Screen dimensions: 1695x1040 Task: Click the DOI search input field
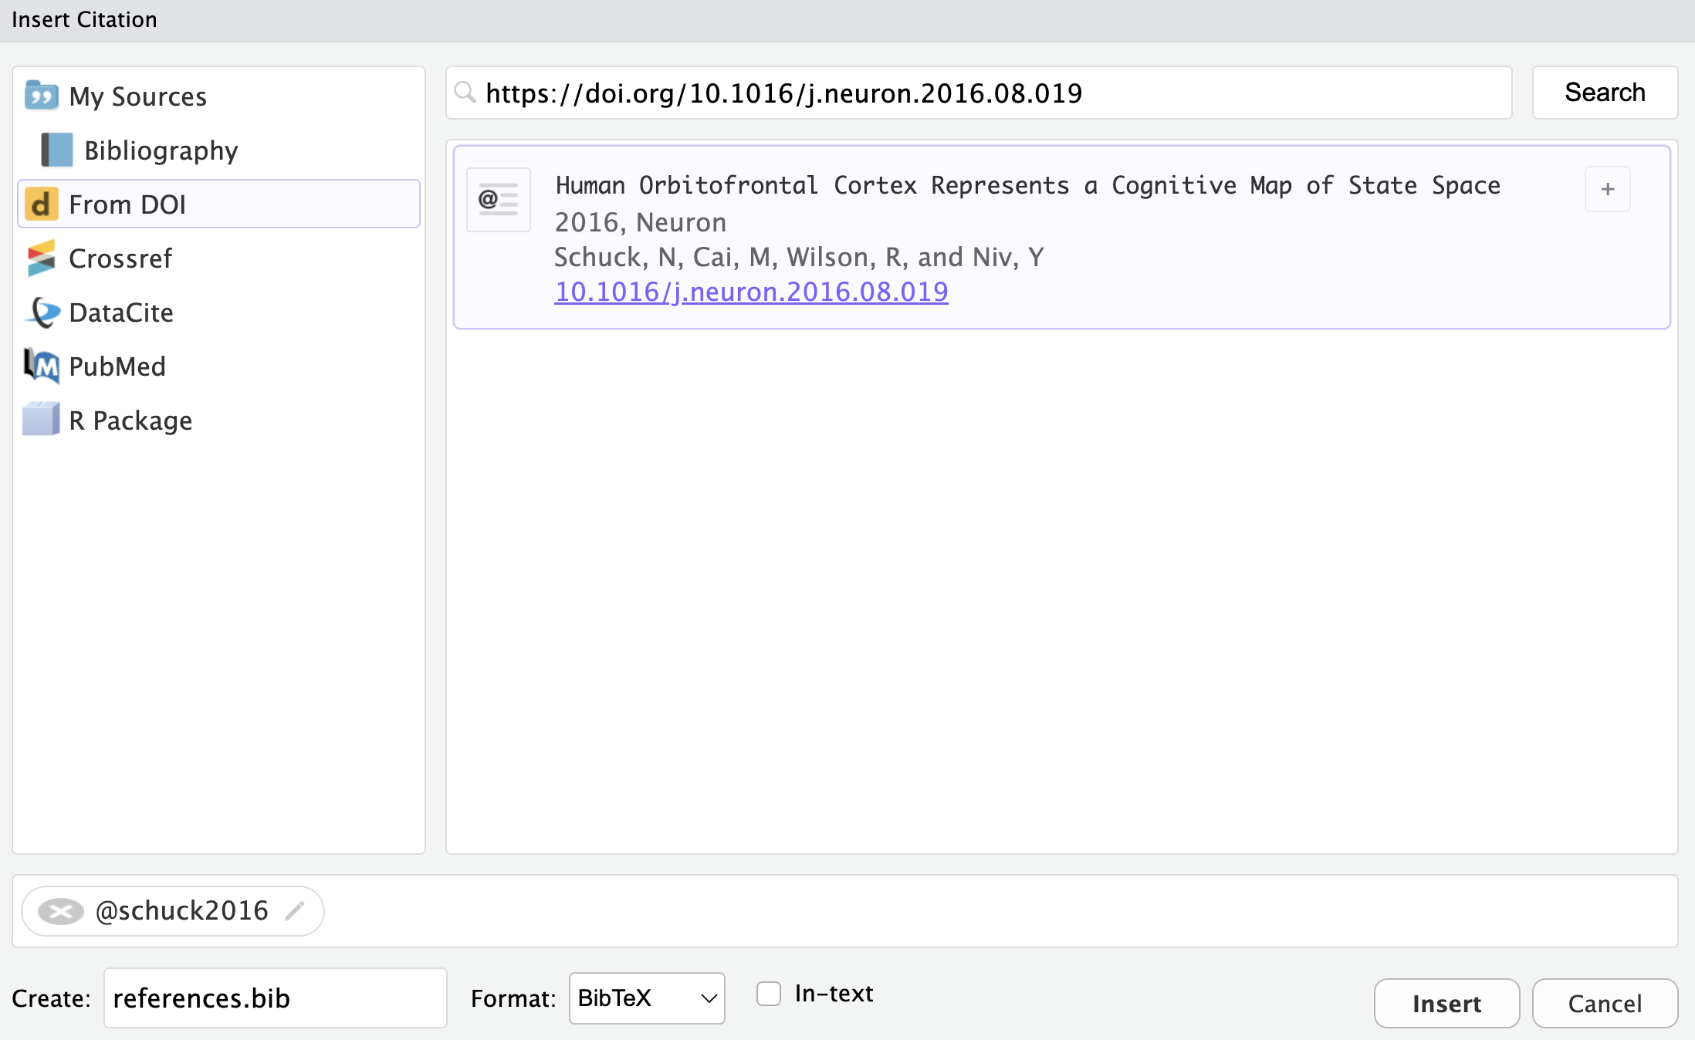(x=979, y=93)
